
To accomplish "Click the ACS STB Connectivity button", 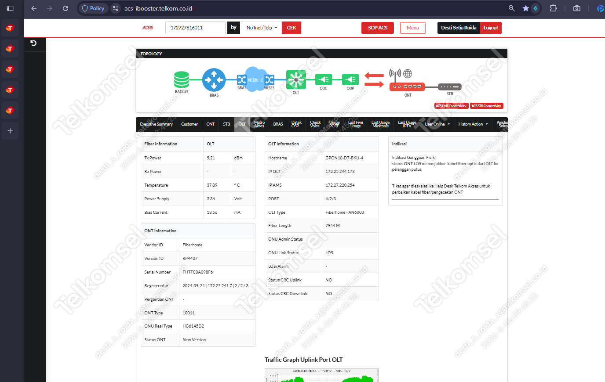I will point(486,106).
